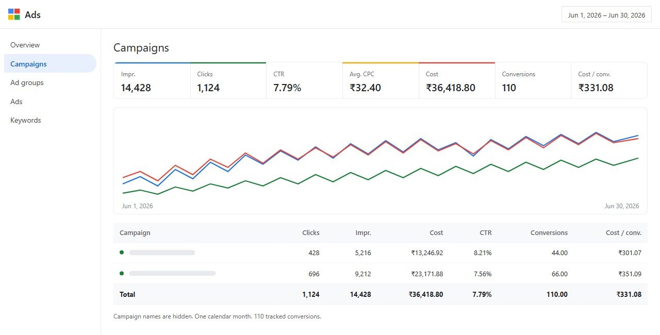Sort by the Campaign column header
Viewport: 660px width, 335px height.
click(135, 232)
